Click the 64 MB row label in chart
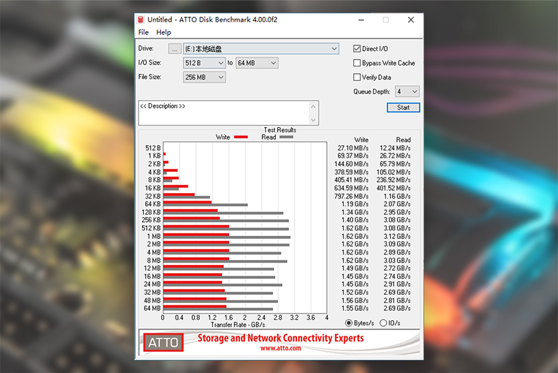 click(x=153, y=308)
